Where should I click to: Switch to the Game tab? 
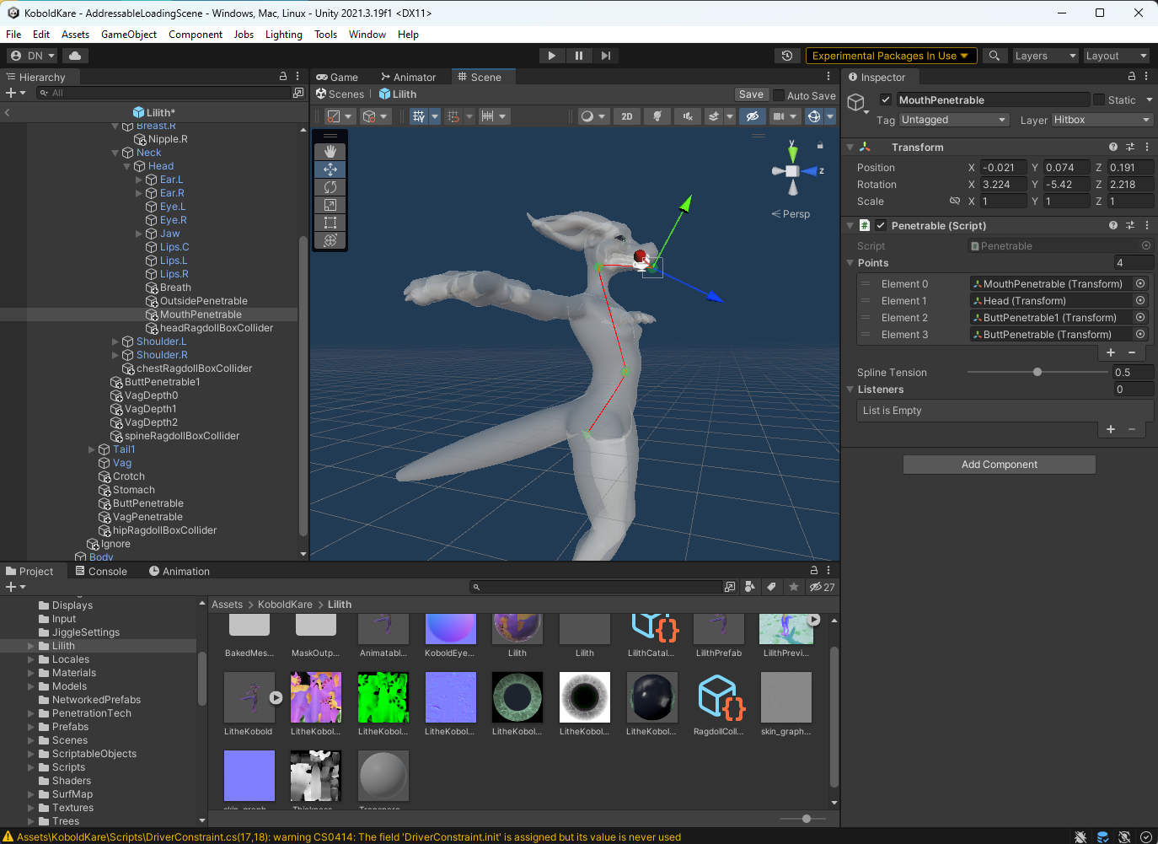[x=337, y=77]
